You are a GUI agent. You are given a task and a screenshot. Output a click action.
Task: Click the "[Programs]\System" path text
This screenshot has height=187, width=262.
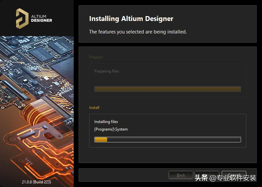[x=111, y=129]
